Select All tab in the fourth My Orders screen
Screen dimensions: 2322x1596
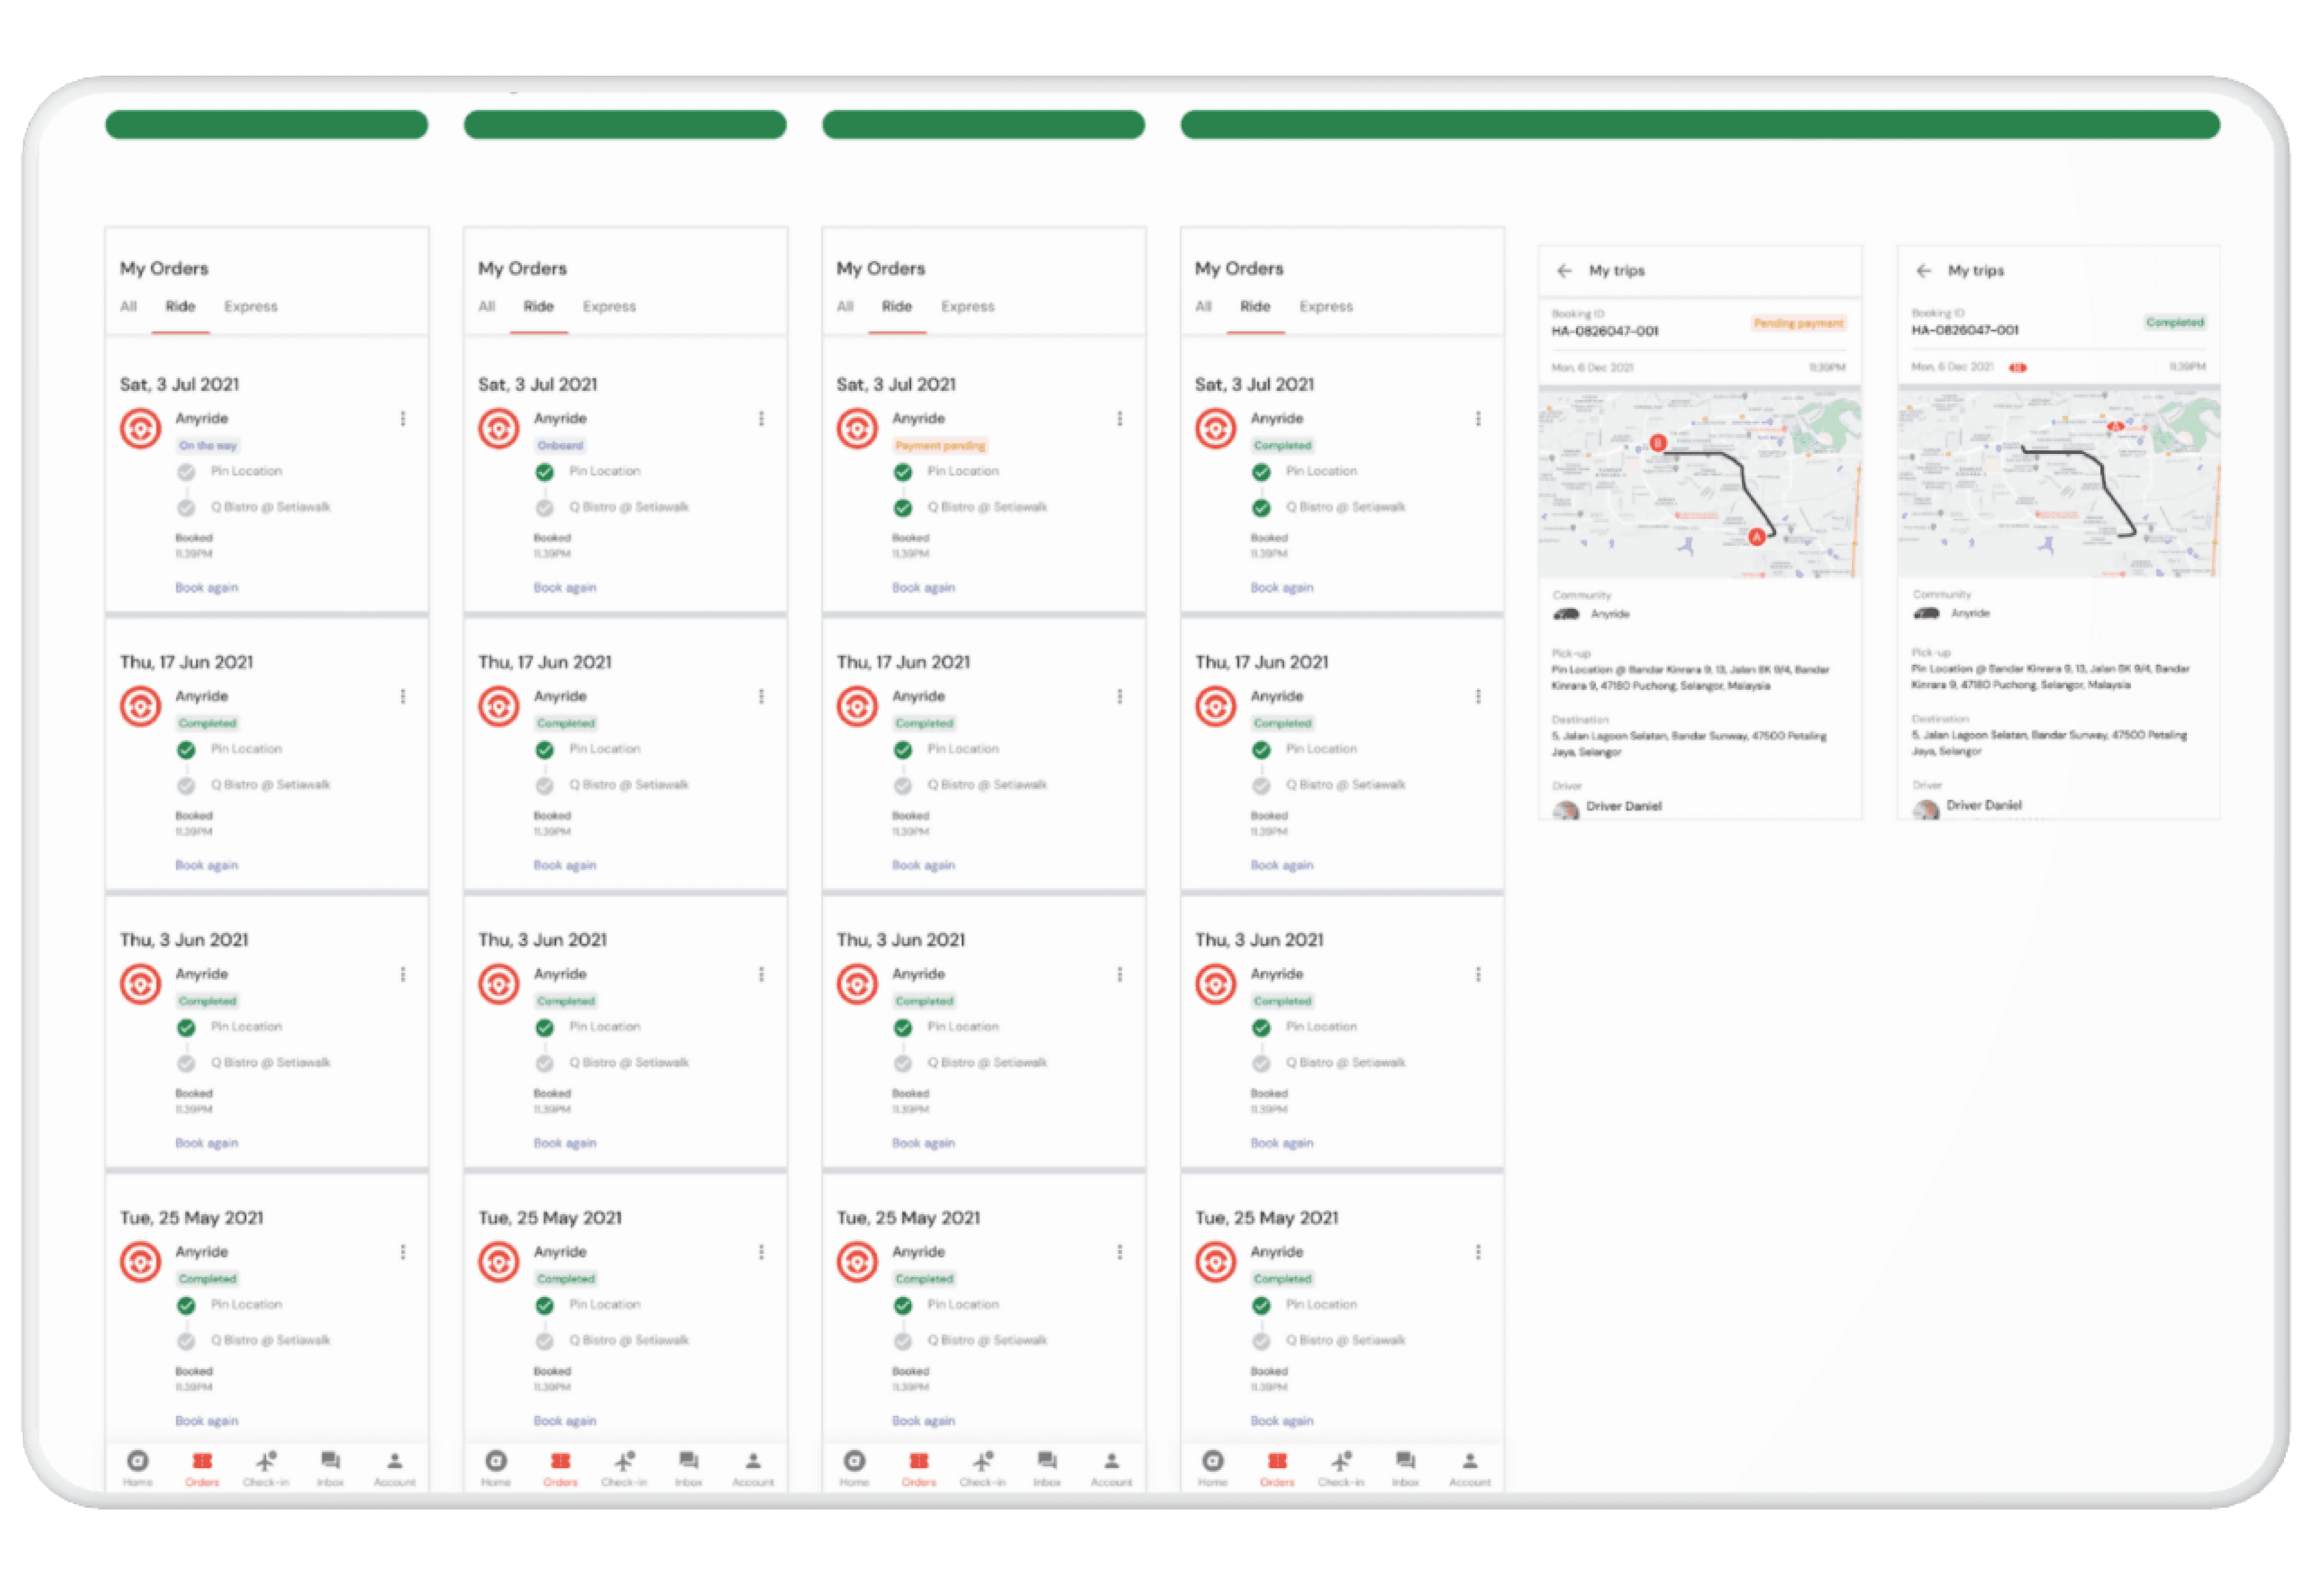pyautogui.click(x=1203, y=307)
